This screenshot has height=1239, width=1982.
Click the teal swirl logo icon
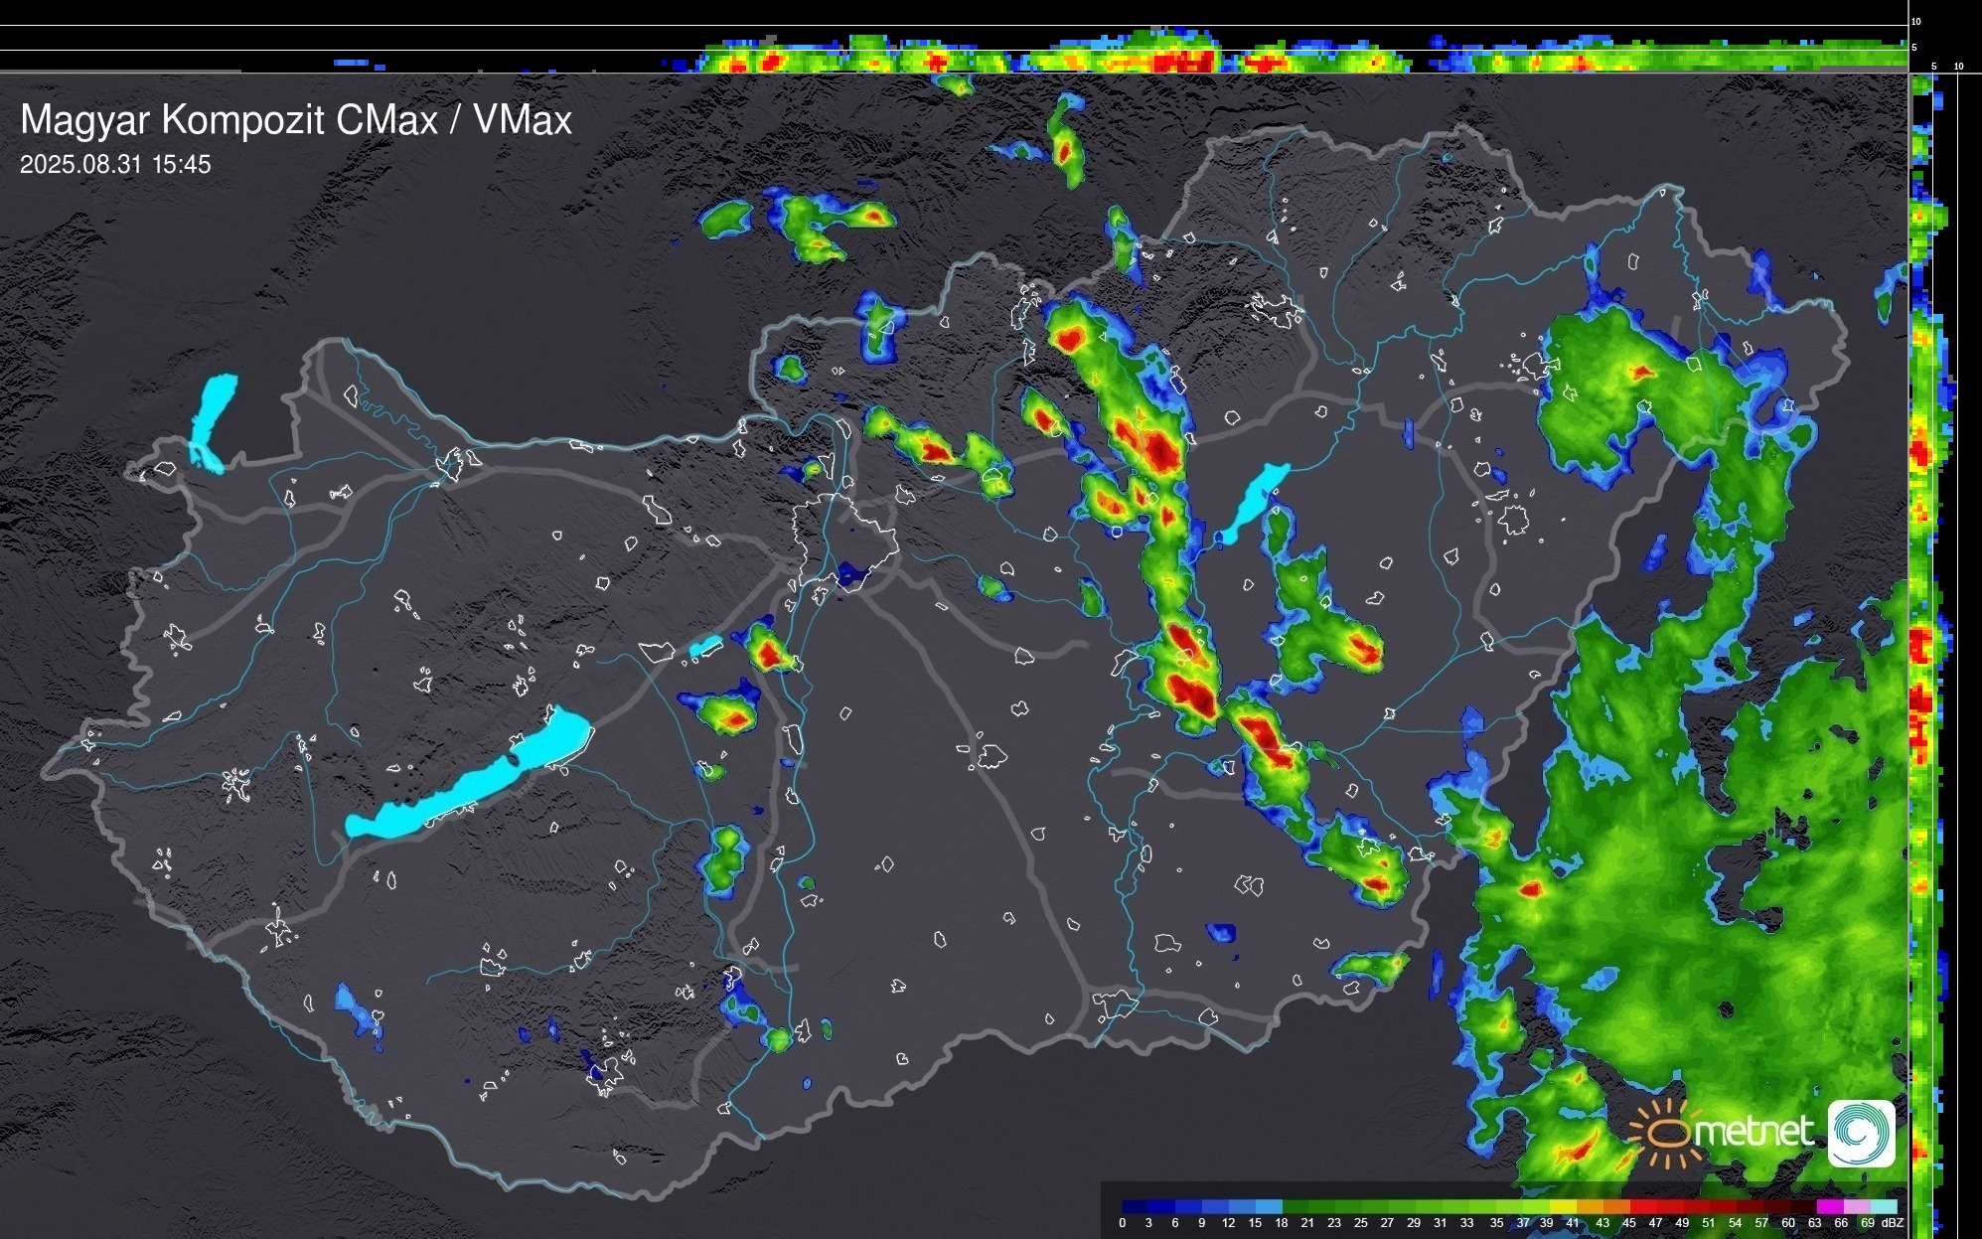pos(1862,1133)
